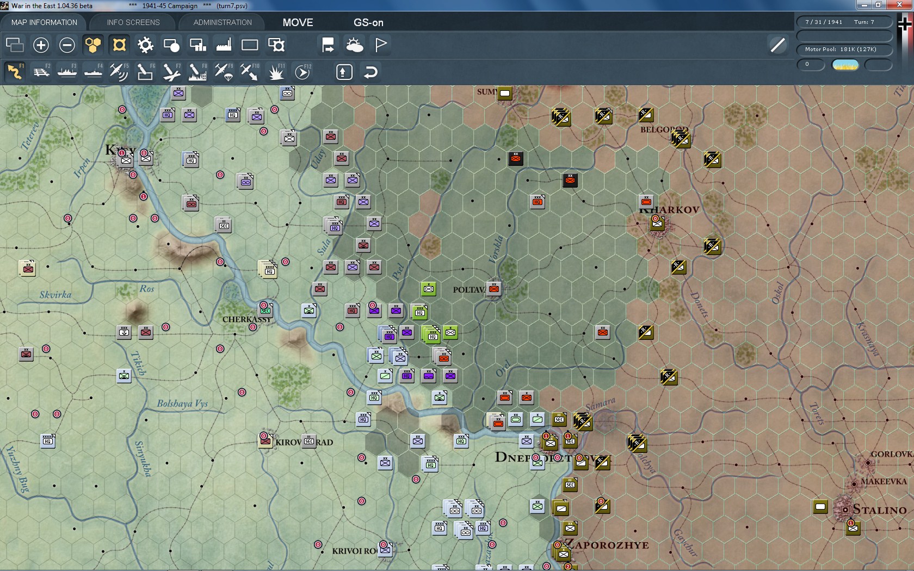Toggle the rectangle-with-gear overlay icon

(276, 45)
